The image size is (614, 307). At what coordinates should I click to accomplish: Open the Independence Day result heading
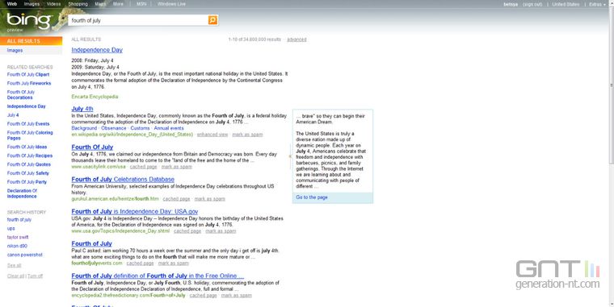[x=97, y=50]
